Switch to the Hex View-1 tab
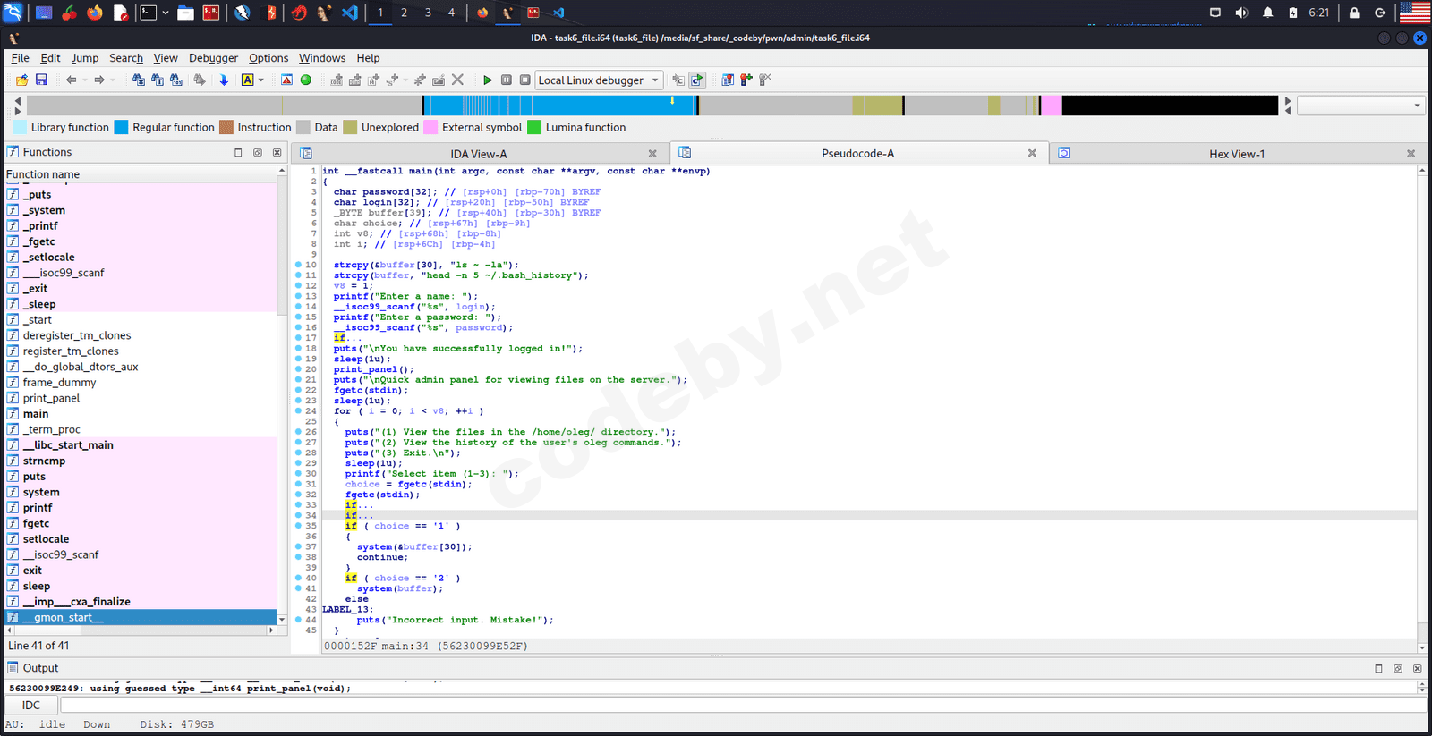Viewport: 1432px width, 736px height. pyautogui.click(x=1236, y=154)
